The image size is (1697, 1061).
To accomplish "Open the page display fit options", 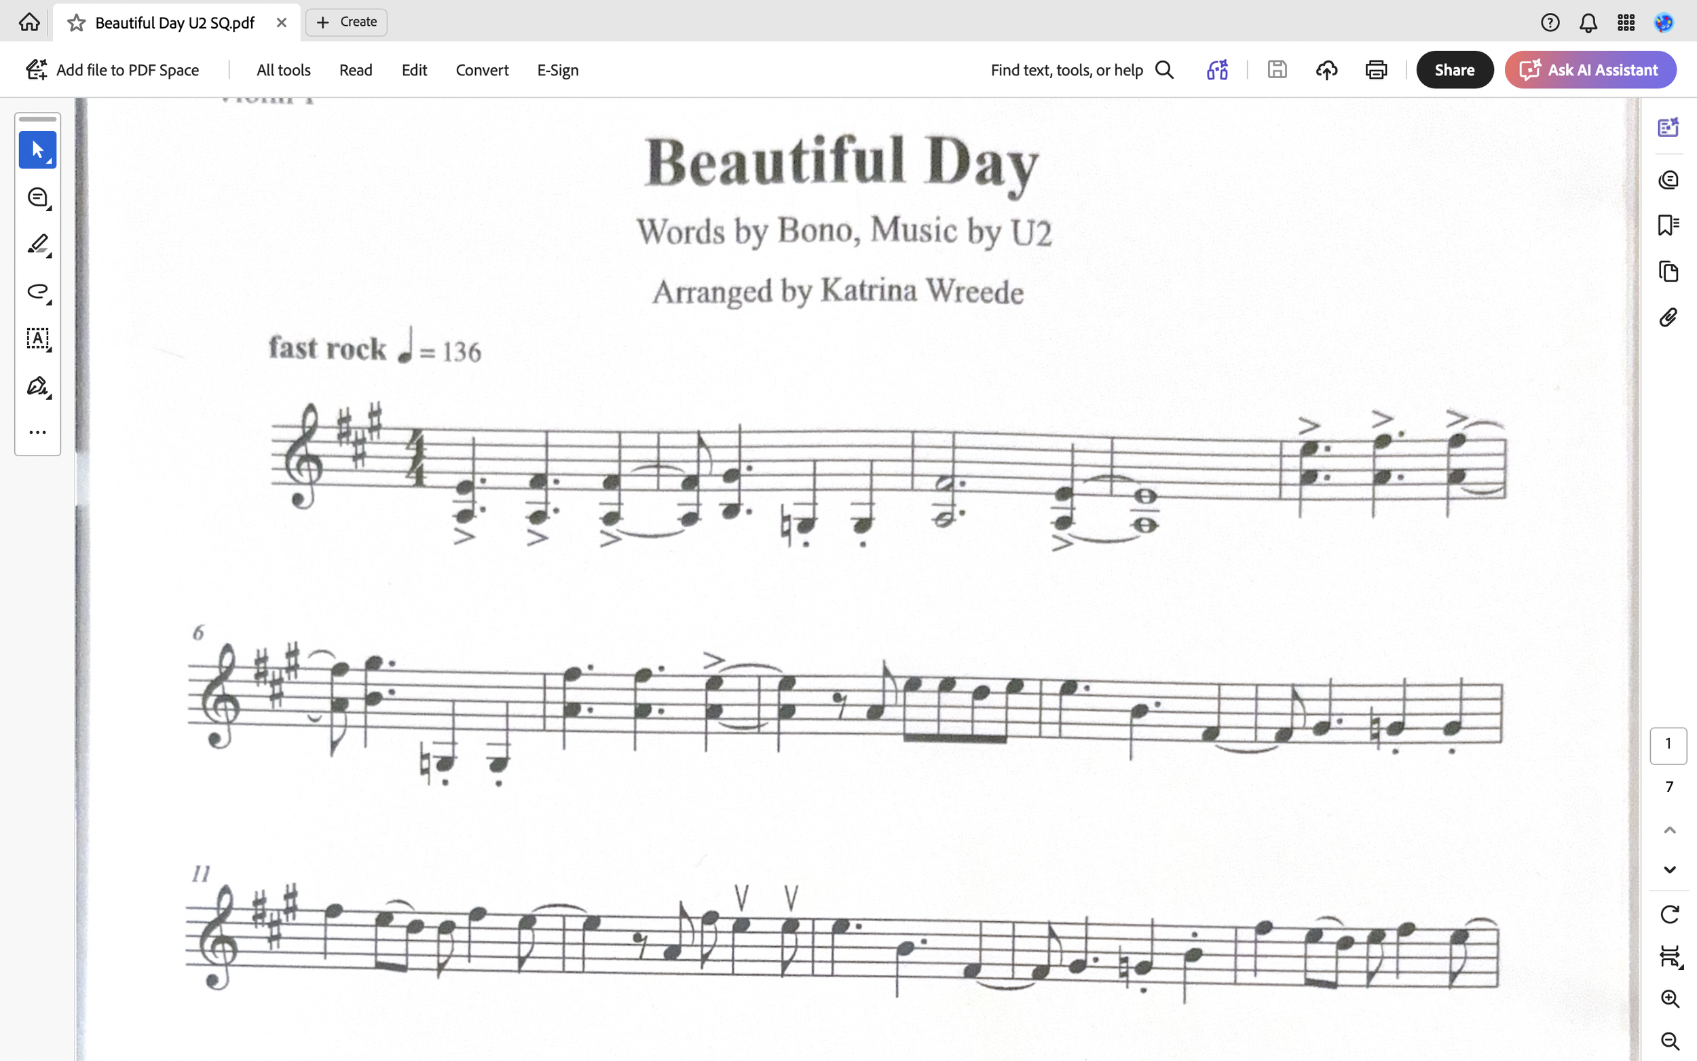I will (1670, 956).
